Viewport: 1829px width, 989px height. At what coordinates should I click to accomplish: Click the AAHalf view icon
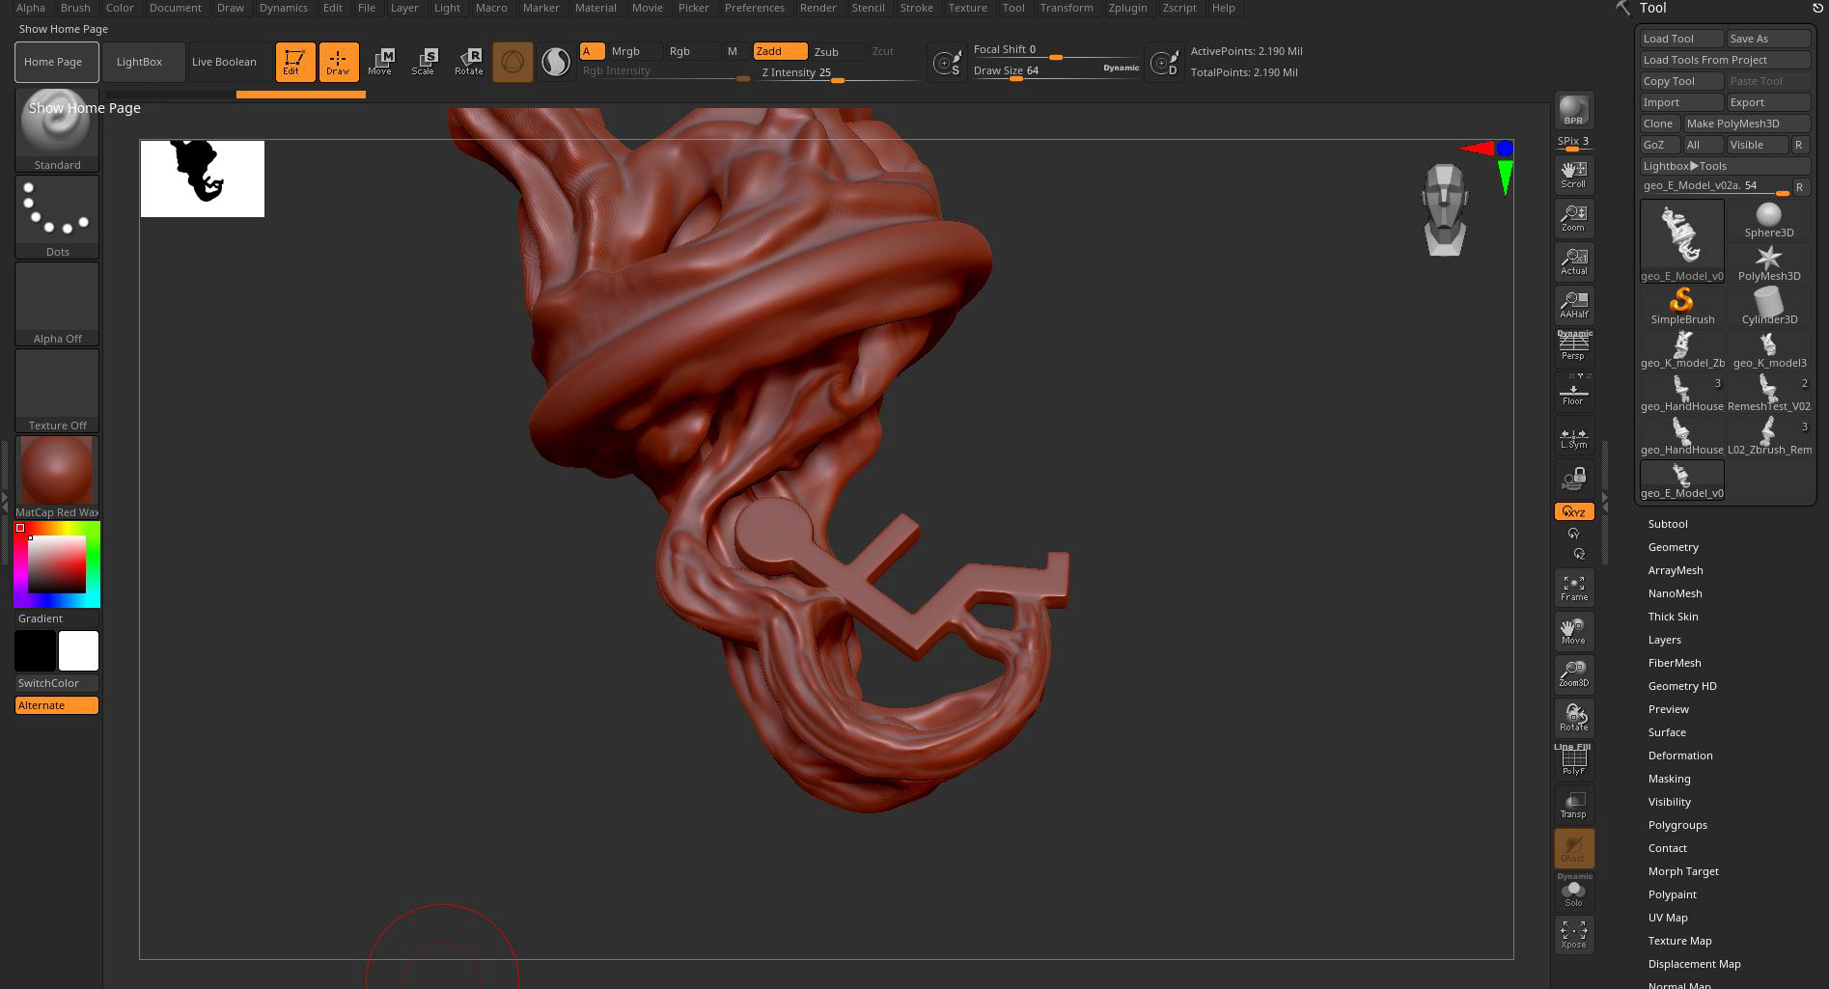[1573, 305]
